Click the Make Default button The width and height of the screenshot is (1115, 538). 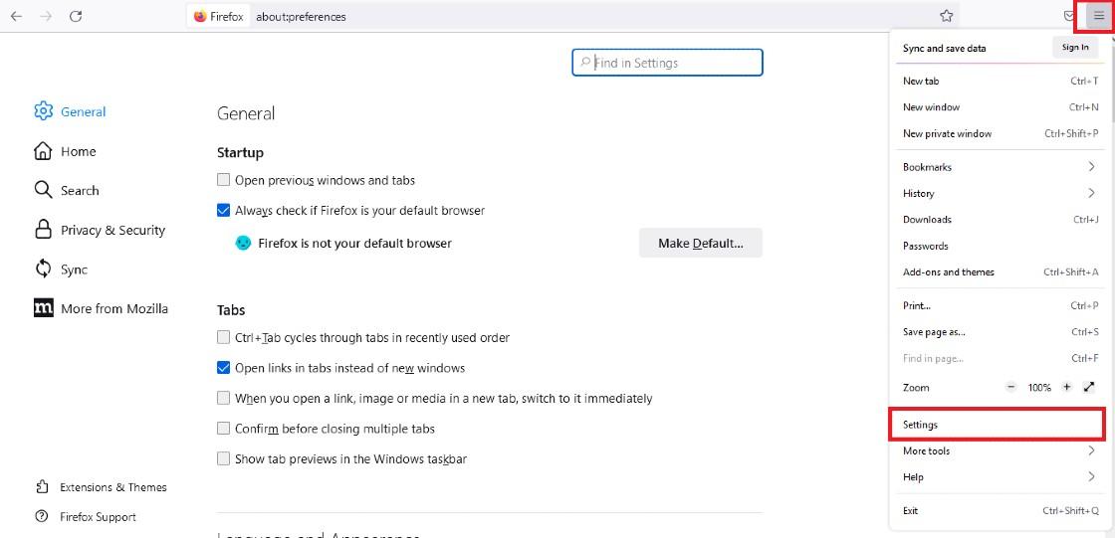pos(701,243)
